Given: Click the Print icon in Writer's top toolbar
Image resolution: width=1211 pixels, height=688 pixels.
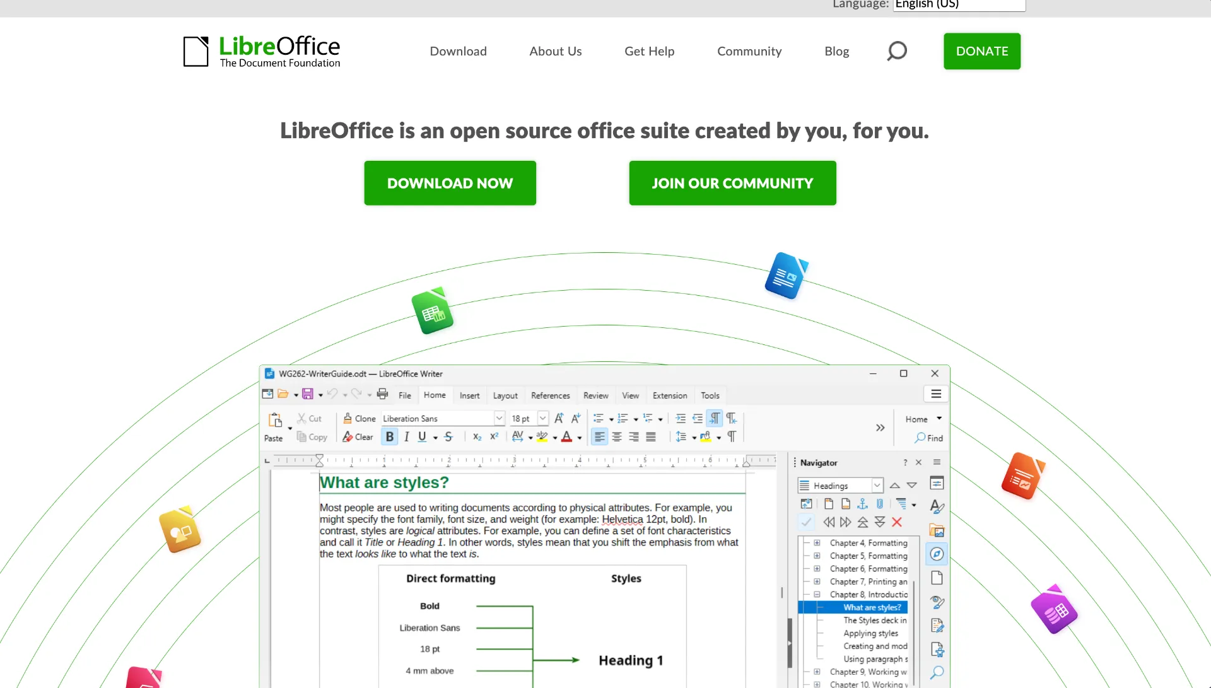Looking at the screenshot, I should (x=382, y=394).
